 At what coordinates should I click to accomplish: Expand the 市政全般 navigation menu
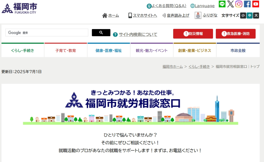click(238, 51)
